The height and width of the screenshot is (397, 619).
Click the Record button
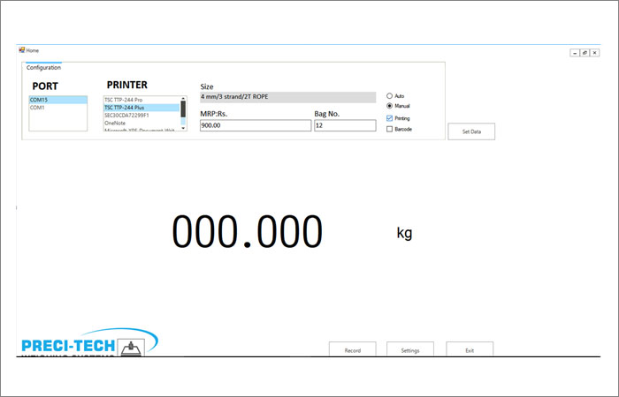352,350
